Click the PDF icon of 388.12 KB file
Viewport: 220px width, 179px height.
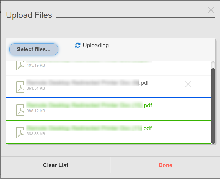tap(20, 110)
